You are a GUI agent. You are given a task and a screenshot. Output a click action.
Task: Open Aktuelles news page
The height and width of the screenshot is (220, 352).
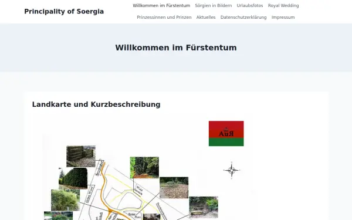[206, 17]
